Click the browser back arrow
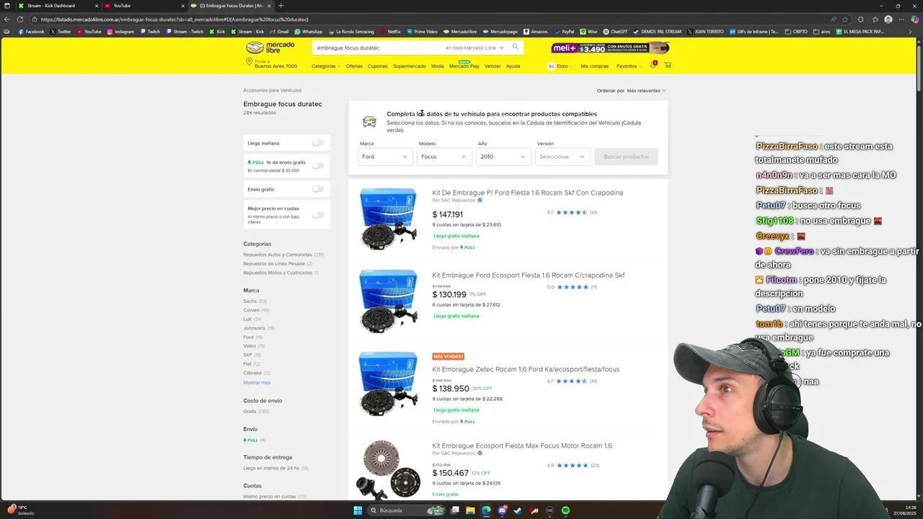 [x=7, y=19]
